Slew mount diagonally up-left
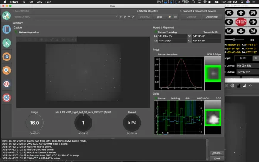 229,13
